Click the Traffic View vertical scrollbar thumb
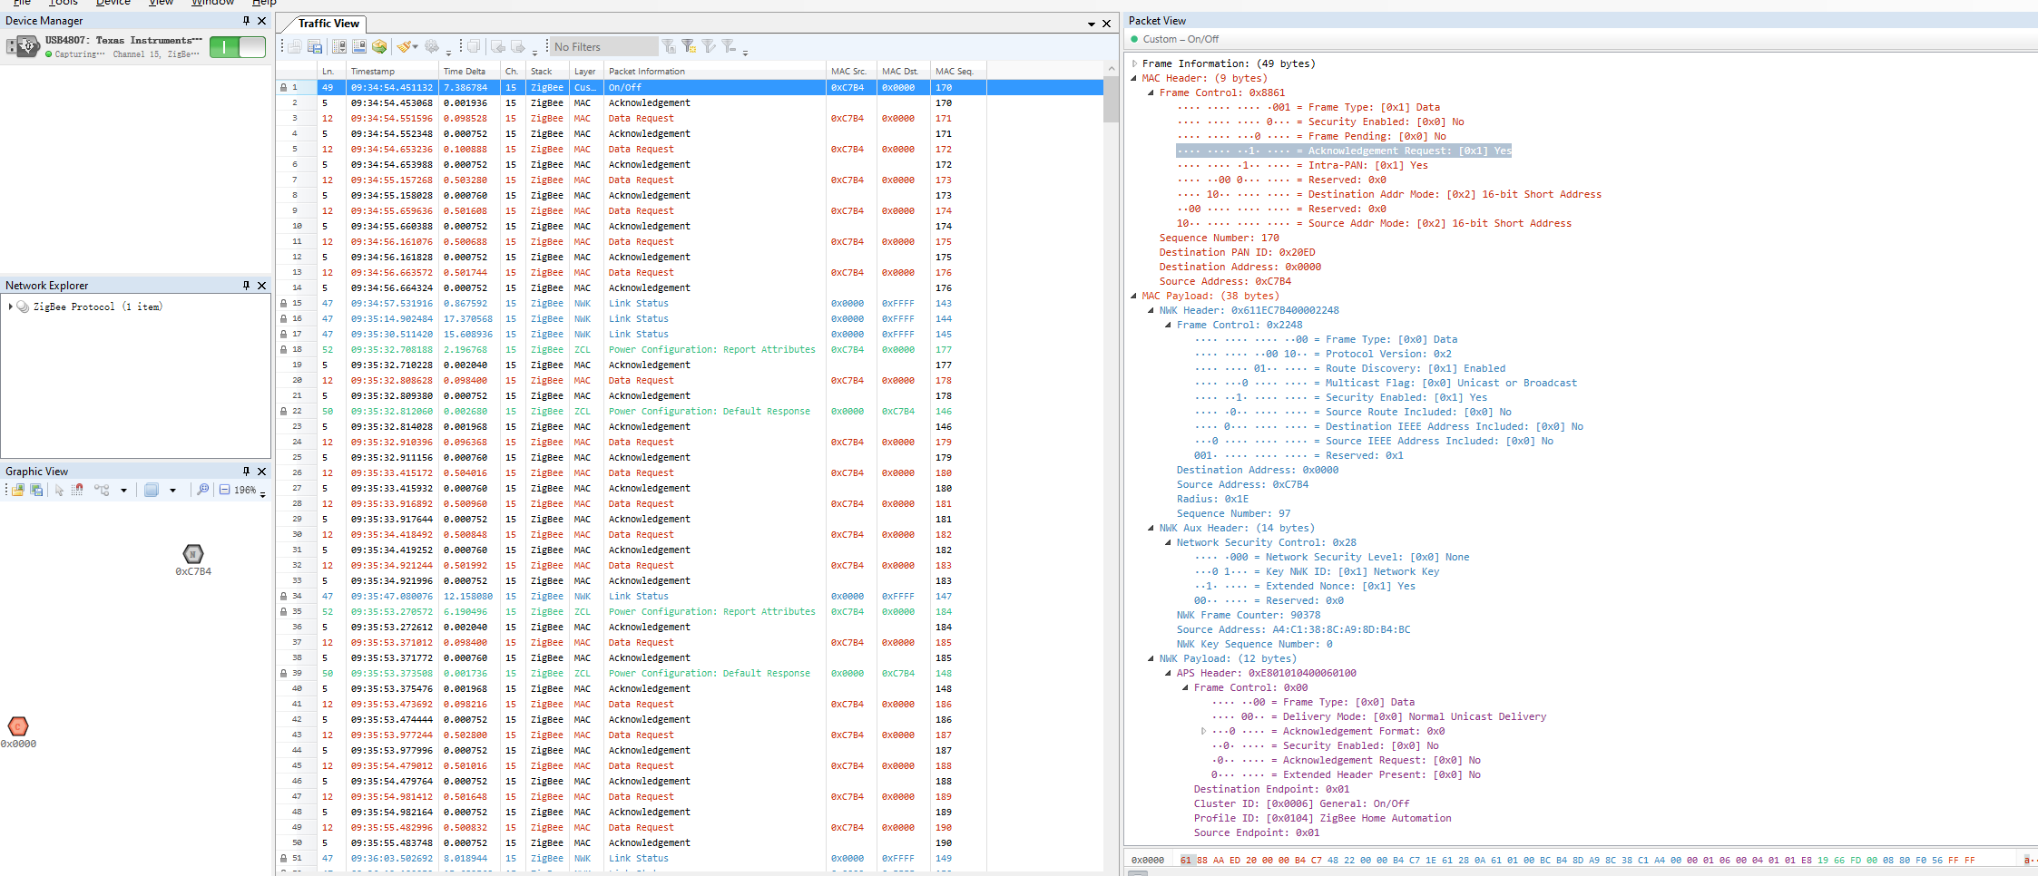The height and width of the screenshot is (876, 2038). point(1111,99)
